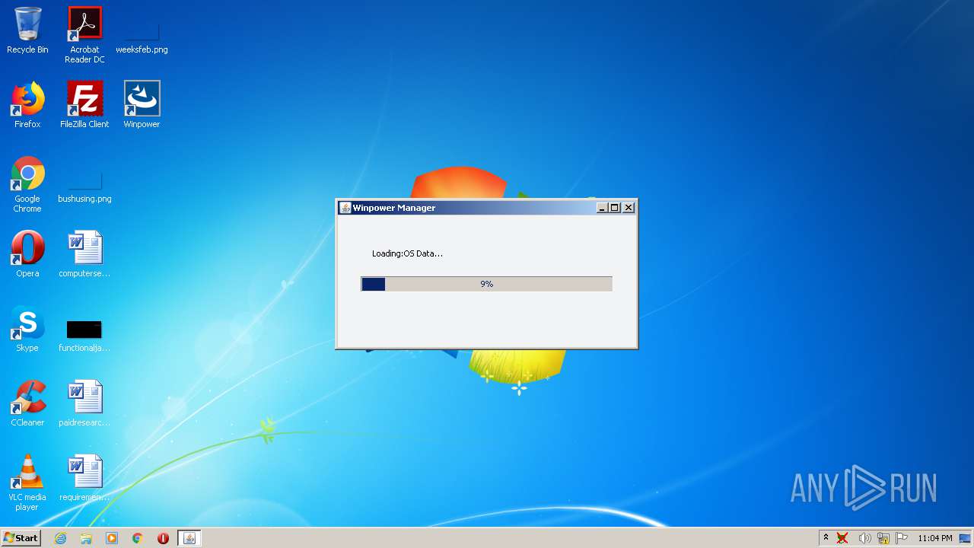Viewport: 974px width, 548px height.
Task: Close the Winpower Manager window
Action: point(629,208)
